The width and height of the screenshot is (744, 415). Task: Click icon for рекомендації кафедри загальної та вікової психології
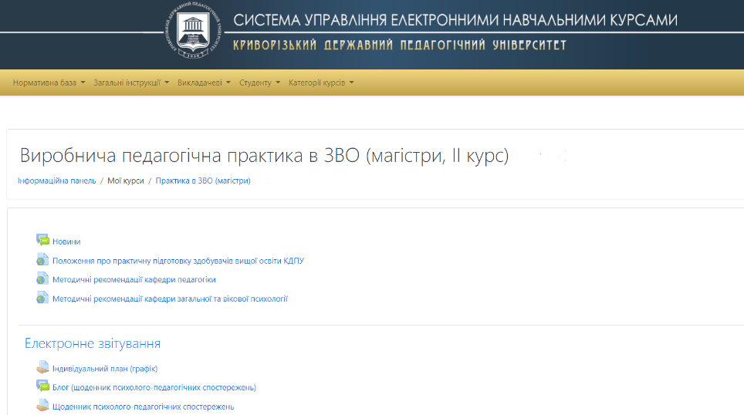tap(42, 298)
